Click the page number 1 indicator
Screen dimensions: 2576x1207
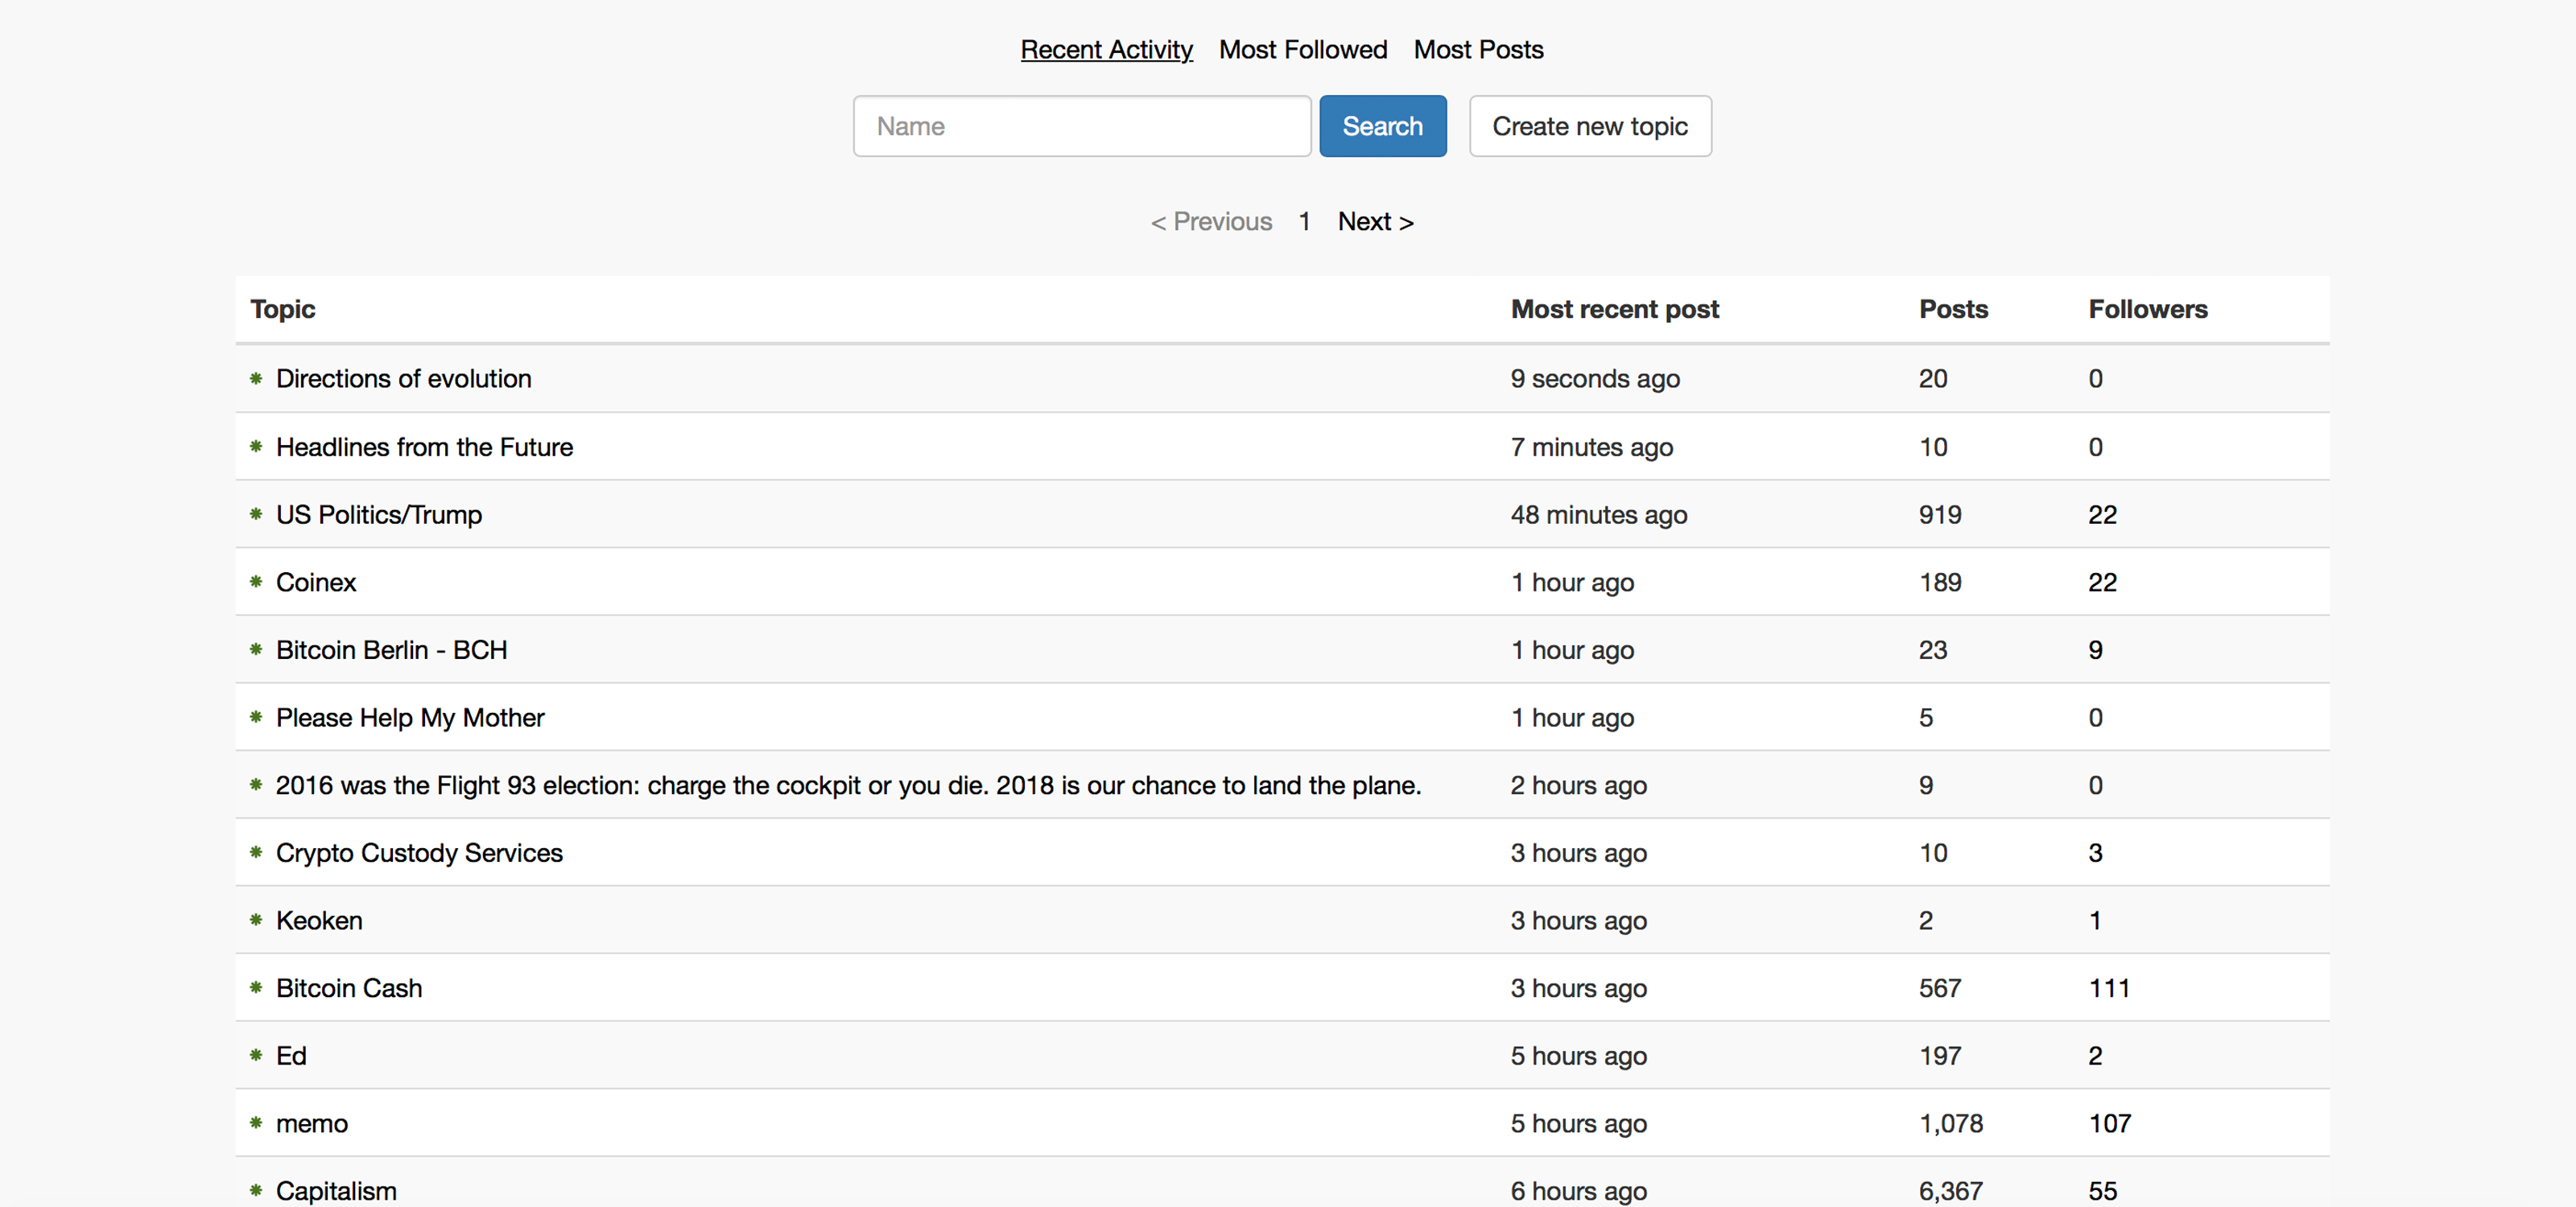click(x=1306, y=220)
